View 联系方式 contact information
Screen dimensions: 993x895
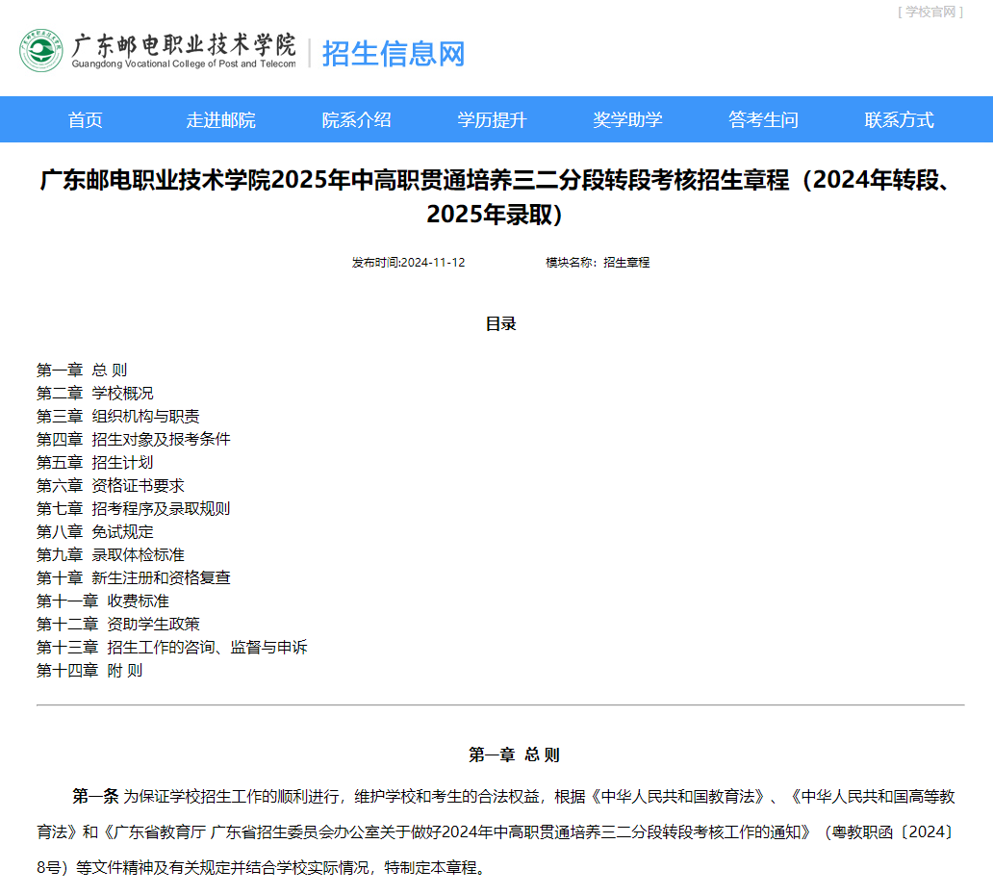(897, 119)
